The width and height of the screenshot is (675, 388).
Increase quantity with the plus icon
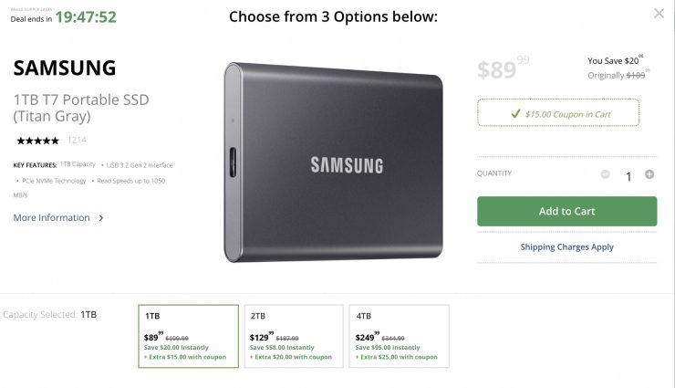[x=649, y=174]
